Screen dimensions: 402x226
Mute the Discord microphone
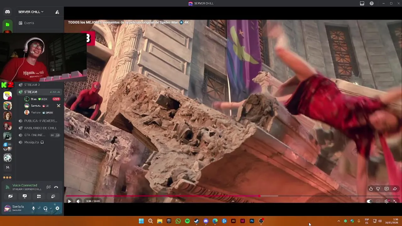point(33,208)
